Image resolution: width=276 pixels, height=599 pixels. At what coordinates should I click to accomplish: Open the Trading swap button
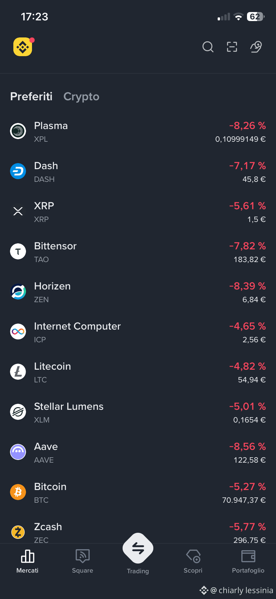click(138, 548)
